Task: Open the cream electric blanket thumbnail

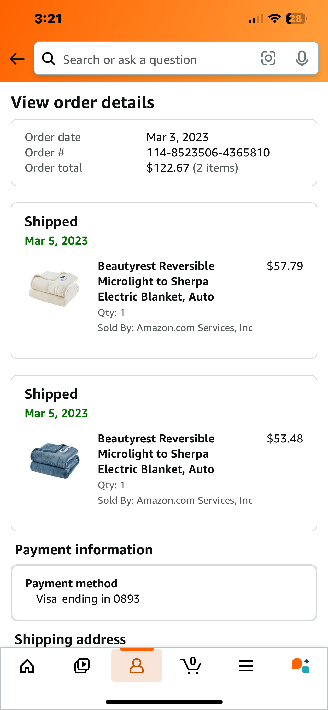Action: pos(54,288)
